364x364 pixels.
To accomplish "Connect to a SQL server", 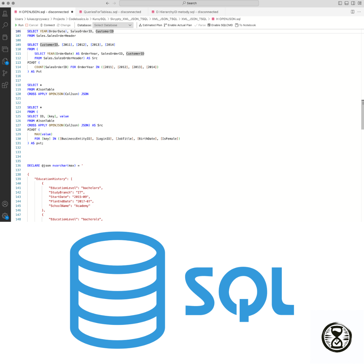I will [48, 25].
